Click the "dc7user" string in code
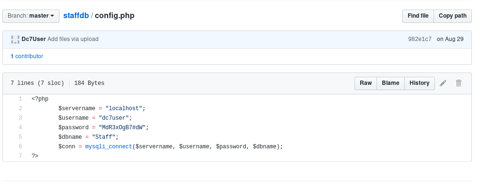 [114, 118]
